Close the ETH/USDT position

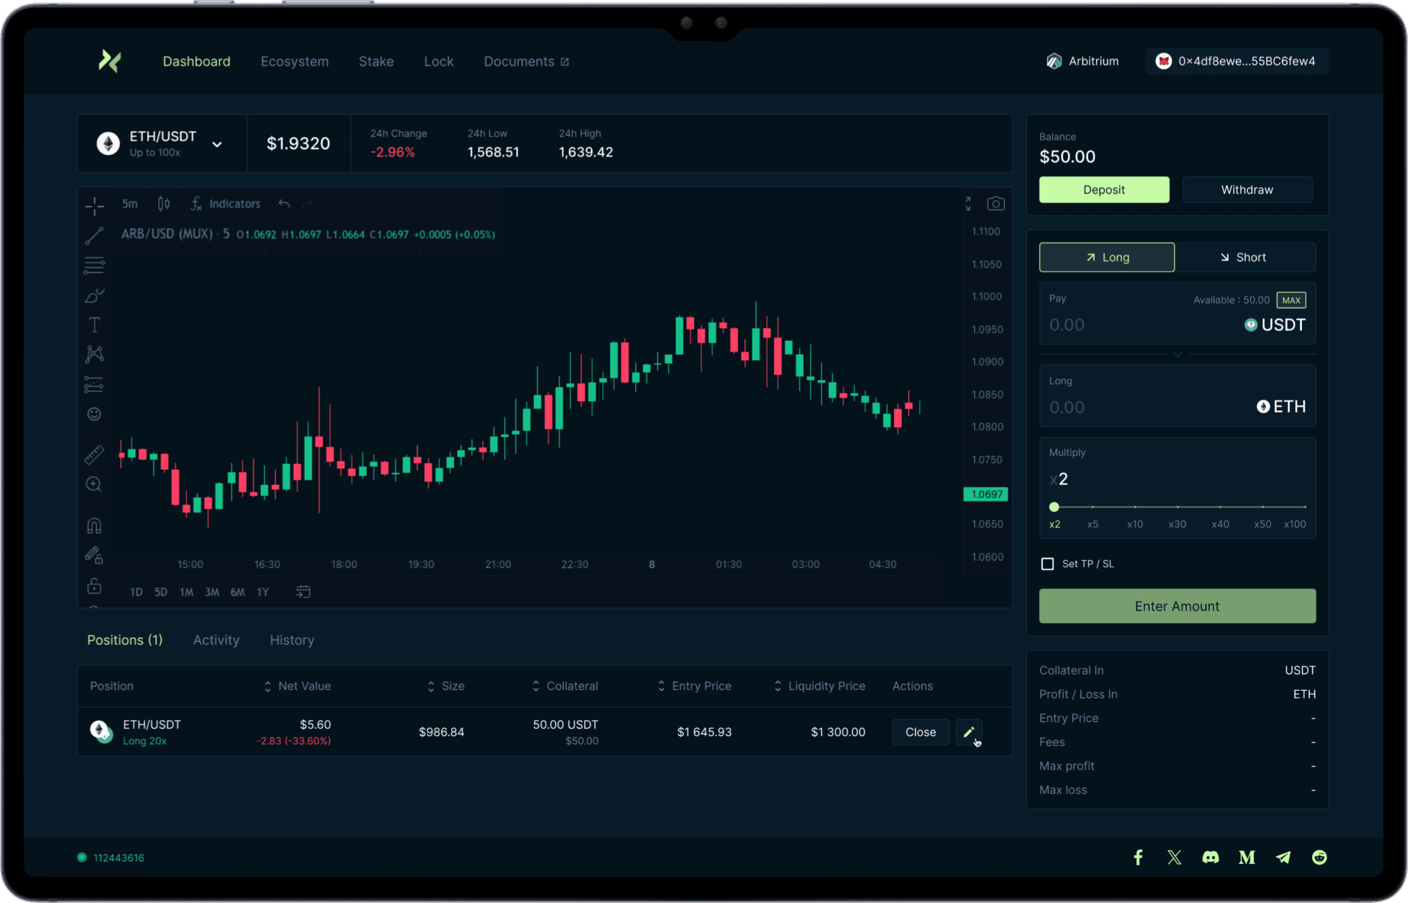[920, 732]
